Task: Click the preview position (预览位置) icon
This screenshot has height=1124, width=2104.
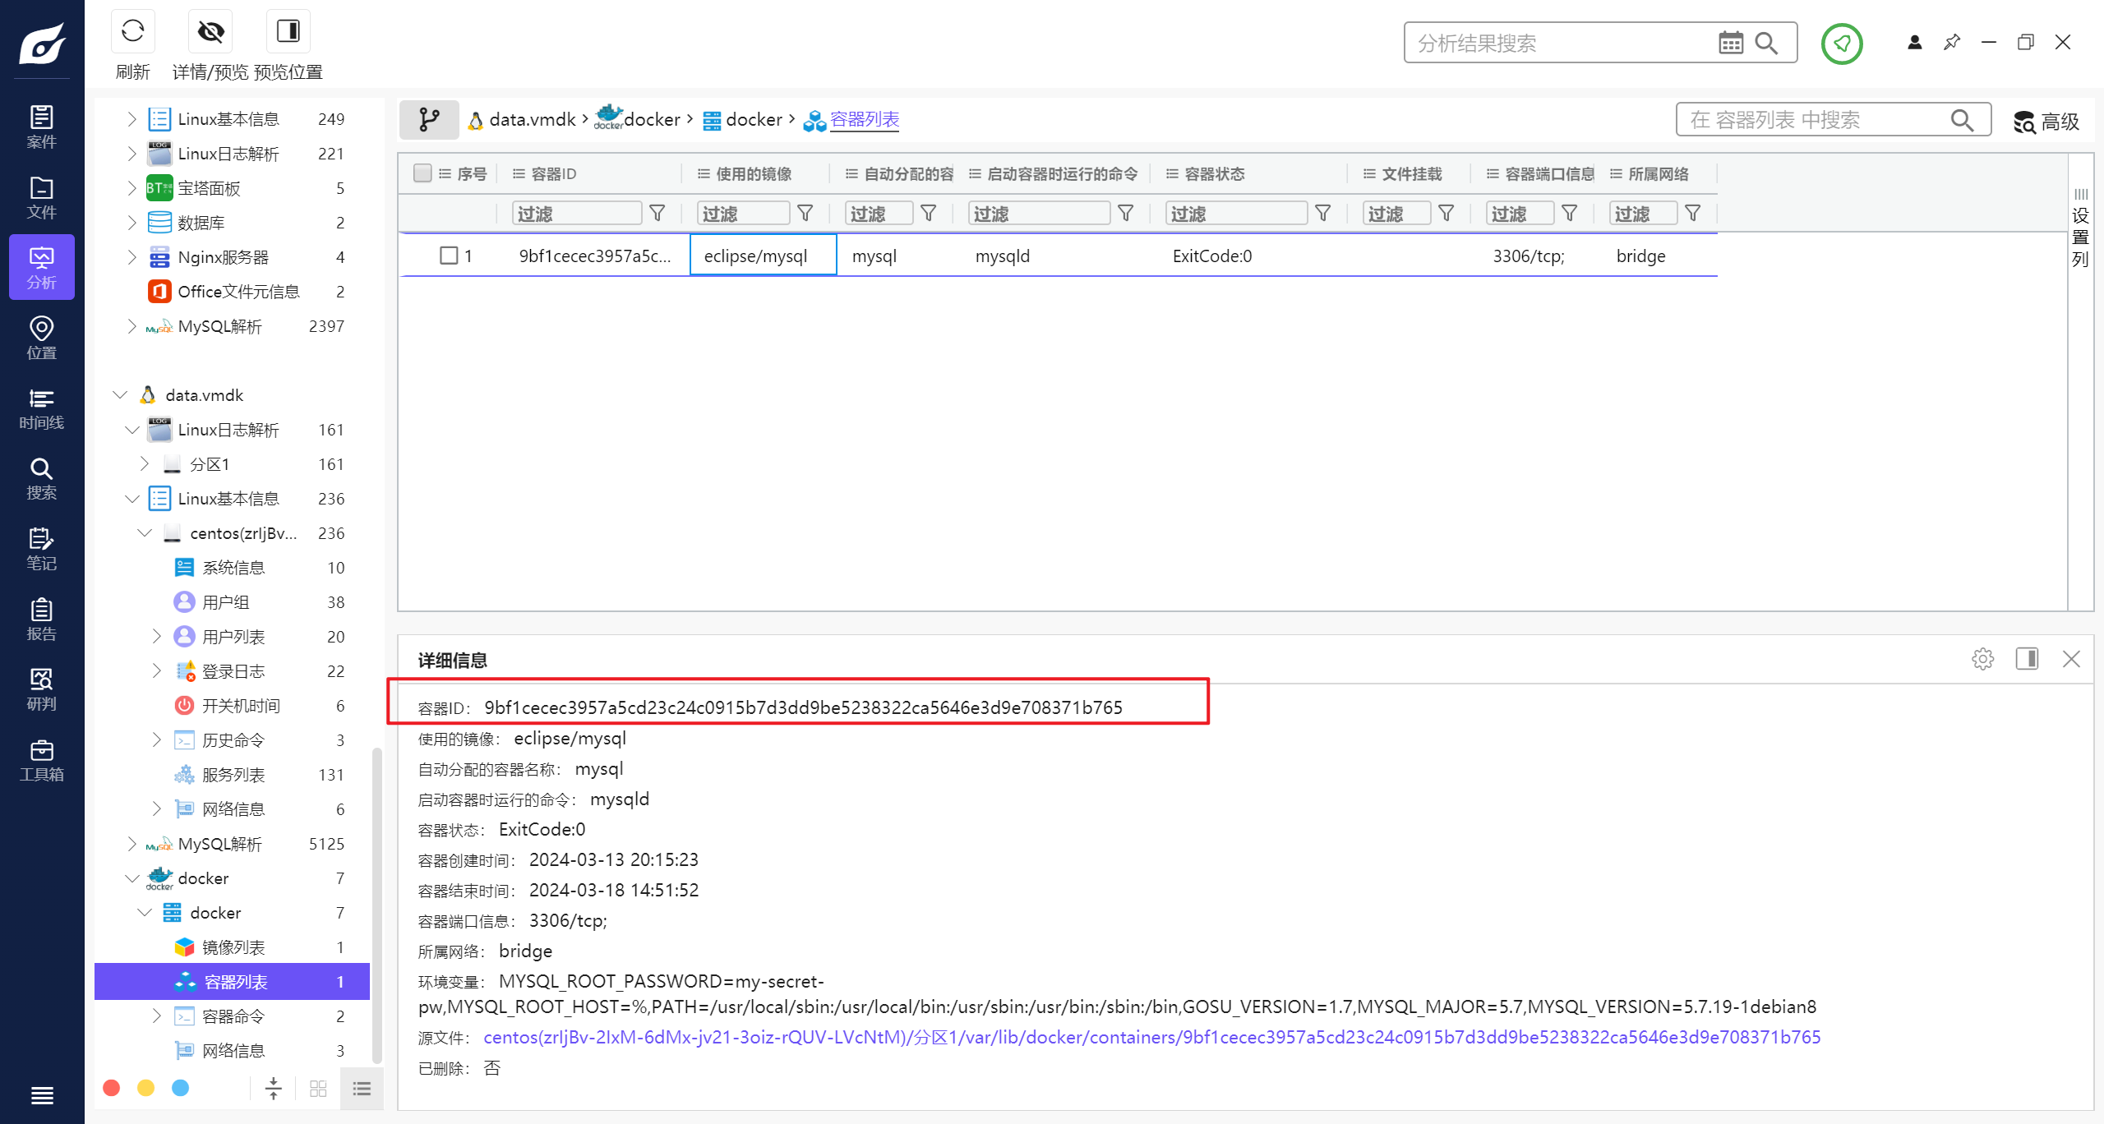Action: [288, 32]
